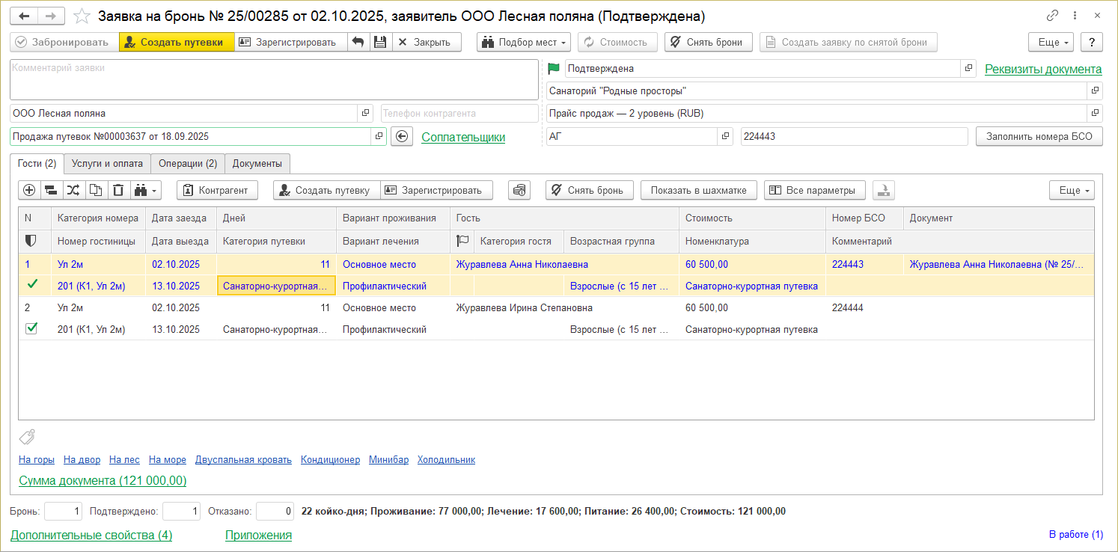Click the Заполнить номера БСО button
The width and height of the screenshot is (1118, 552).
1039,136
